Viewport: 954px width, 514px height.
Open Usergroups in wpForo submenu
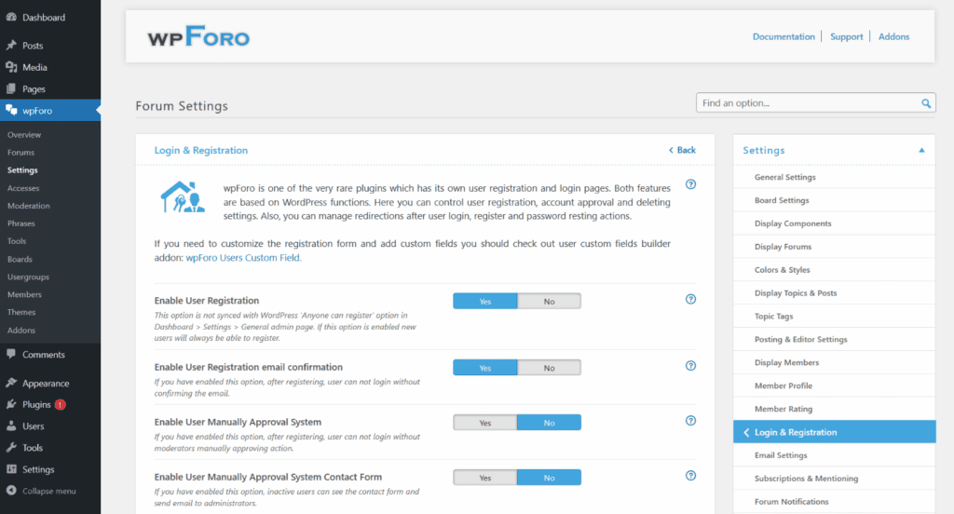[28, 277]
